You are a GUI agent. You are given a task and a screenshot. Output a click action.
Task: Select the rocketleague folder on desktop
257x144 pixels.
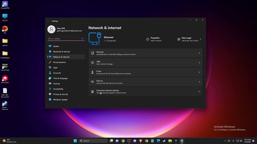tap(5, 55)
